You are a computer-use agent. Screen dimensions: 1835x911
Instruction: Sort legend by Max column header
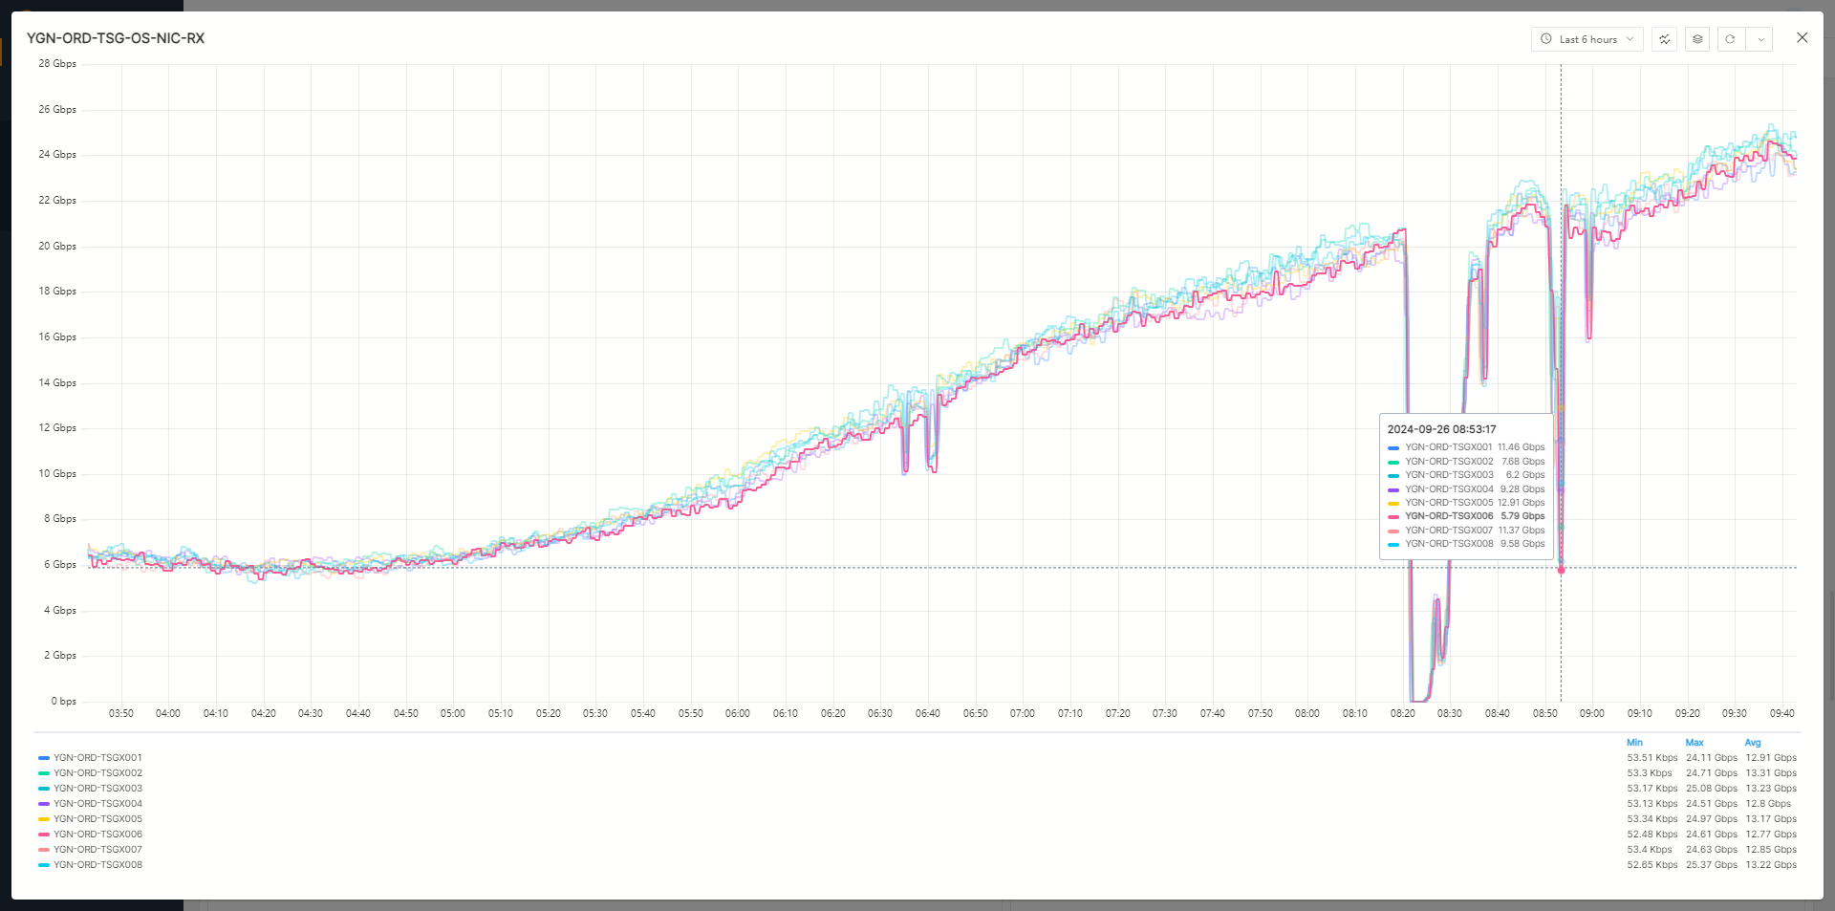coord(1695,743)
